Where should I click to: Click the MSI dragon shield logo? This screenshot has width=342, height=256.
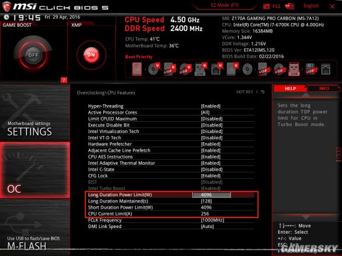(6, 6)
